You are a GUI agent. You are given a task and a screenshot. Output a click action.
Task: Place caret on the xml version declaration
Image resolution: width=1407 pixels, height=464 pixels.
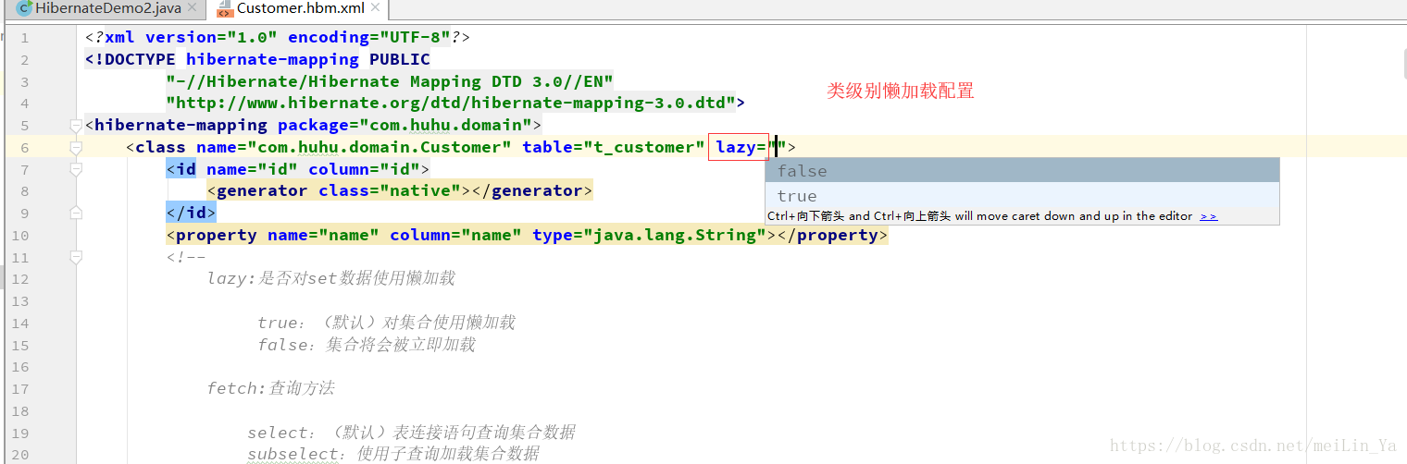click(x=278, y=38)
